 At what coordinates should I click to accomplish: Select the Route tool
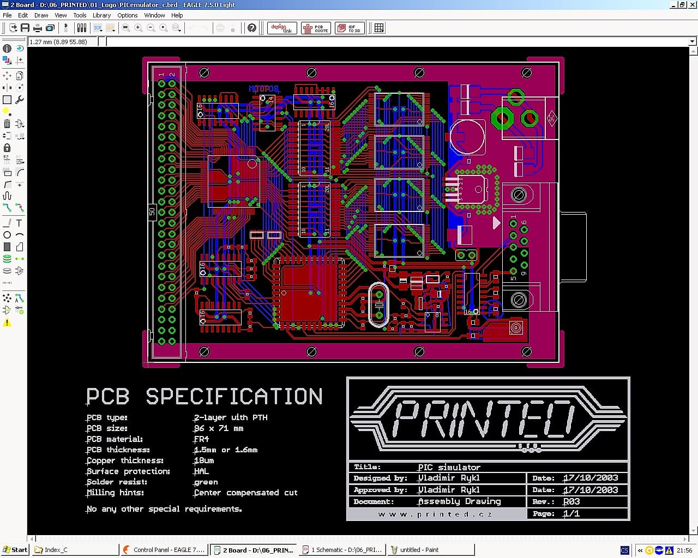point(7,208)
